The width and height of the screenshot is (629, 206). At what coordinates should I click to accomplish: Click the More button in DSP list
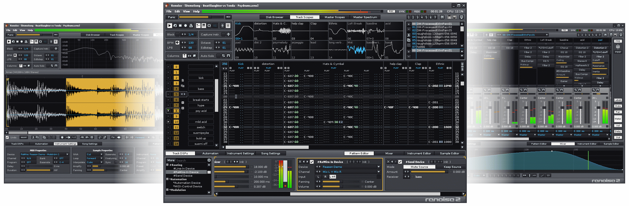[x=171, y=160]
